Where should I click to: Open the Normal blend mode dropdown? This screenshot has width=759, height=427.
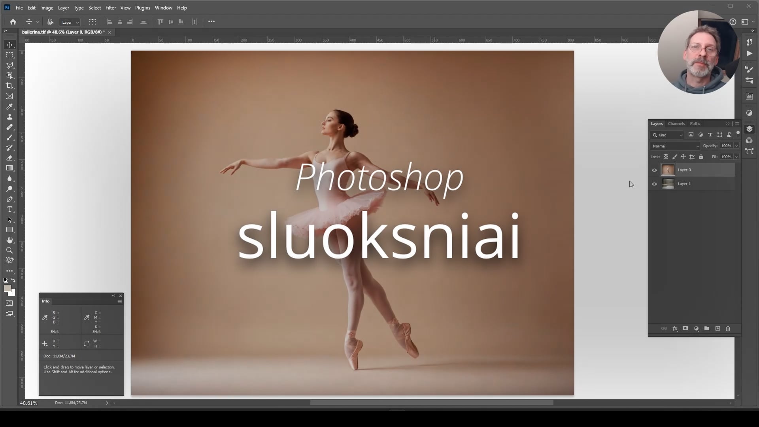click(x=675, y=146)
